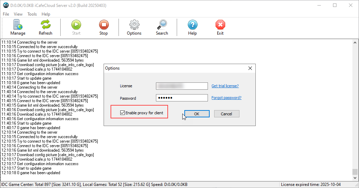Open the File menu

[6, 14]
